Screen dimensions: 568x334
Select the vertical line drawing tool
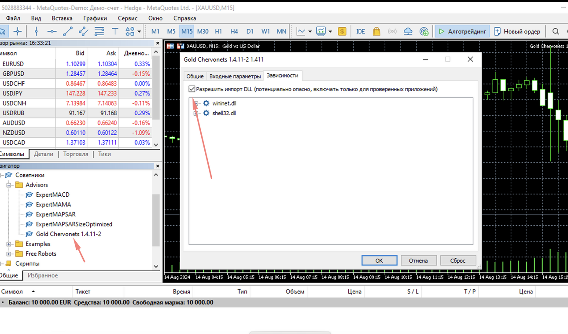[36, 31]
